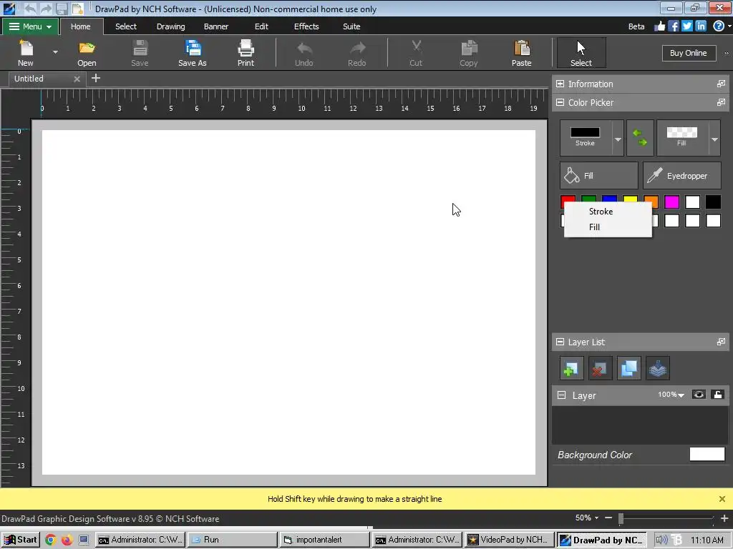
Task: Open layer opacity 100% dropdown
Action: pyautogui.click(x=671, y=395)
